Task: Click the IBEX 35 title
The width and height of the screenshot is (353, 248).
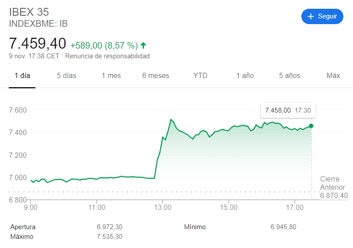Action: point(29,12)
